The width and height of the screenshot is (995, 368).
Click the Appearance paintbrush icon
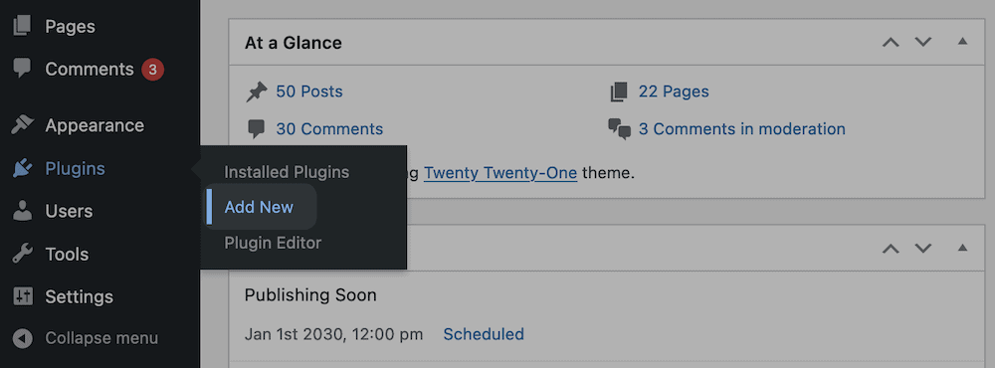tap(22, 125)
